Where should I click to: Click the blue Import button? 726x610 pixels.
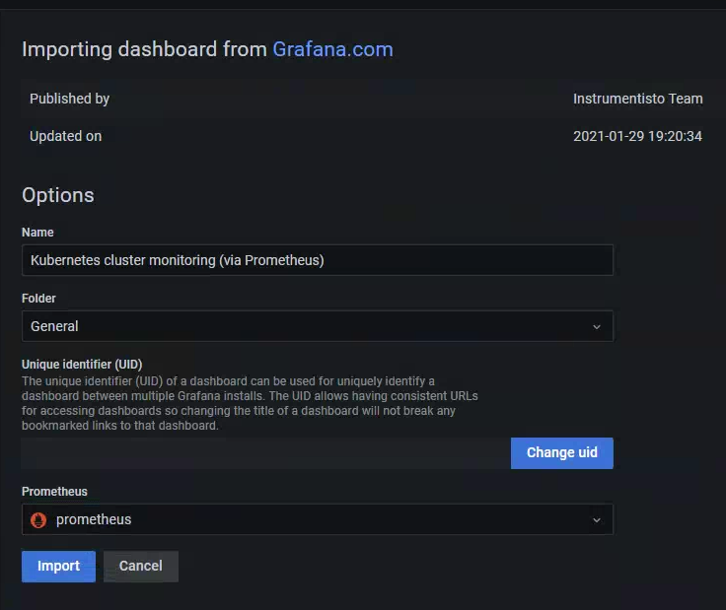coord(58,566)
